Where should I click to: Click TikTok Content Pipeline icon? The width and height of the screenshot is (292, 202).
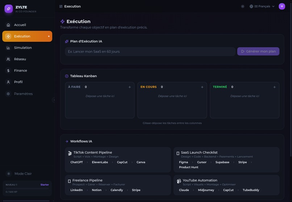(70, 153)
